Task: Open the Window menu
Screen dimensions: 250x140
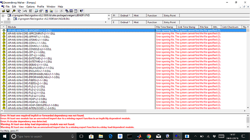Action: pos(51,6)
